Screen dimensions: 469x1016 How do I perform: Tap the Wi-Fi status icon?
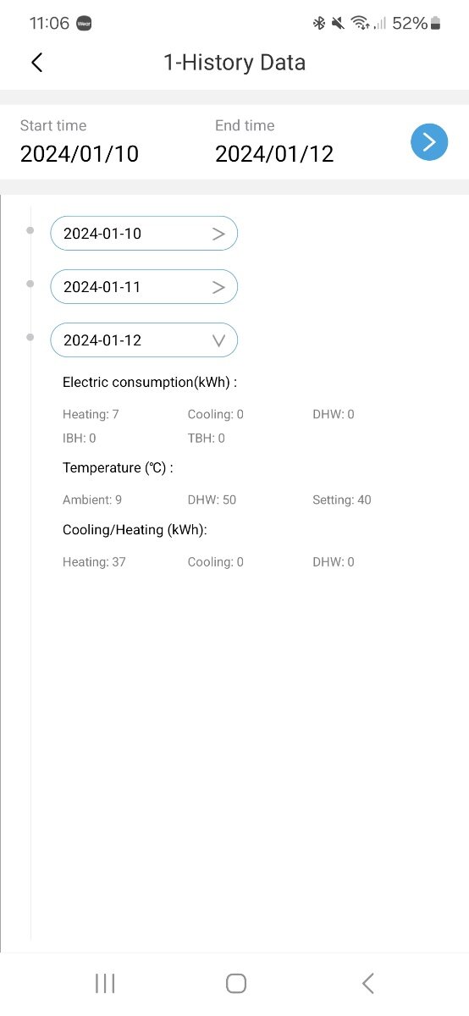361,23
